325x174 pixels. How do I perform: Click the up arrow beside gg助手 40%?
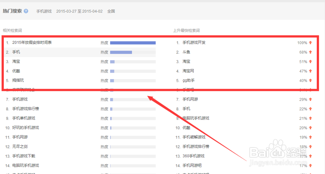tap(310, 81)
